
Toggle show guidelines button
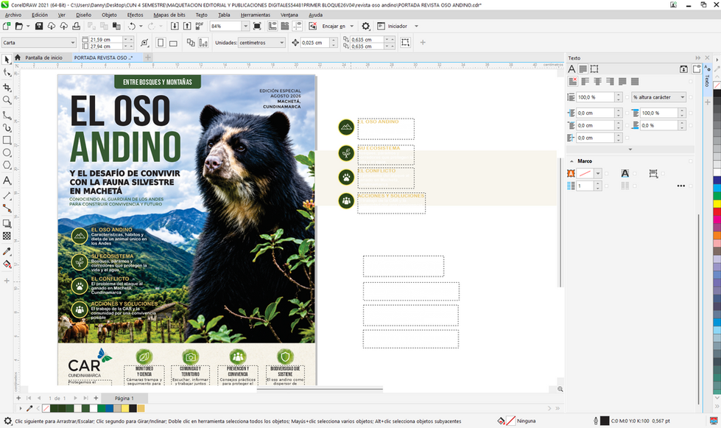[298, 27]
